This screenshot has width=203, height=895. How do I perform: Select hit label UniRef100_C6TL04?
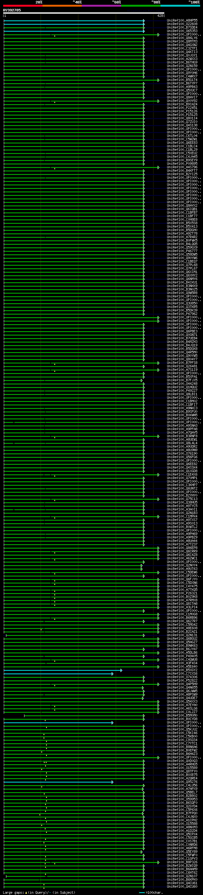182,136
